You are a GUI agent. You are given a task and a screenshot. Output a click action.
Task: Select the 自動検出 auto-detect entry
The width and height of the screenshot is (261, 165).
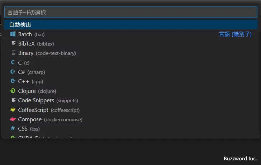[x=131, y=25]
